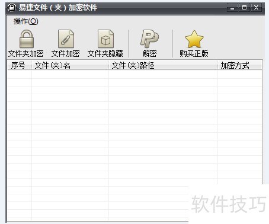Click the 购买正版 gold star icon
The image size is (269, 224).
[x=194, y=39]
